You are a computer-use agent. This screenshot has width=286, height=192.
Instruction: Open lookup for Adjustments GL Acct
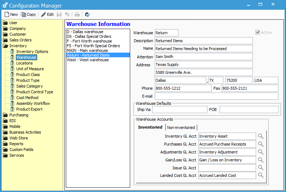pos(261,152)
